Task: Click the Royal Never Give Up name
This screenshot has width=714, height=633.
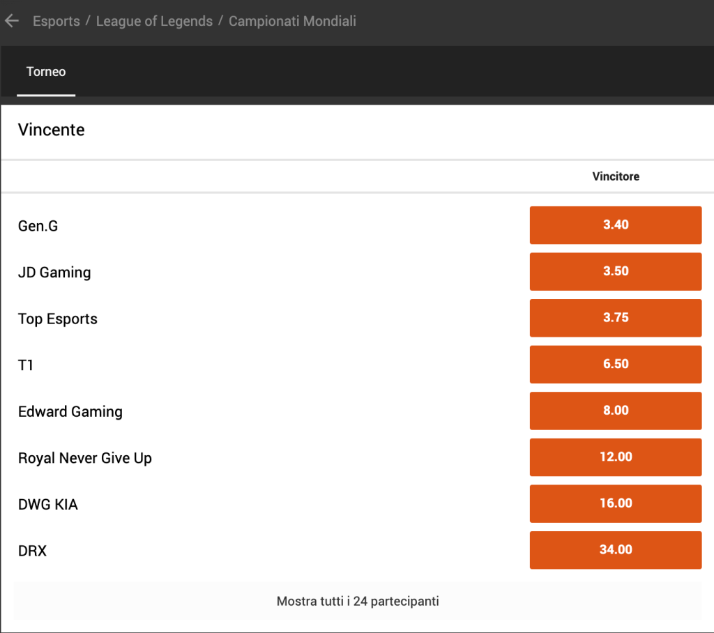Action: [x=84, y=458]
